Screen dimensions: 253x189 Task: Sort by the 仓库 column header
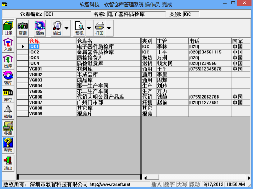pos(52,41)
